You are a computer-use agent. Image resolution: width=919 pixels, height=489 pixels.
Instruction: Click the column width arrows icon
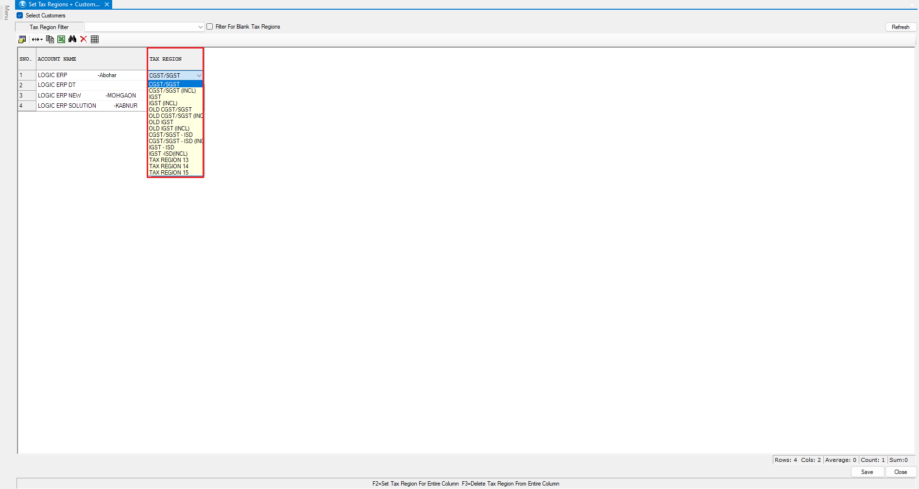click(x=37, y=39)
